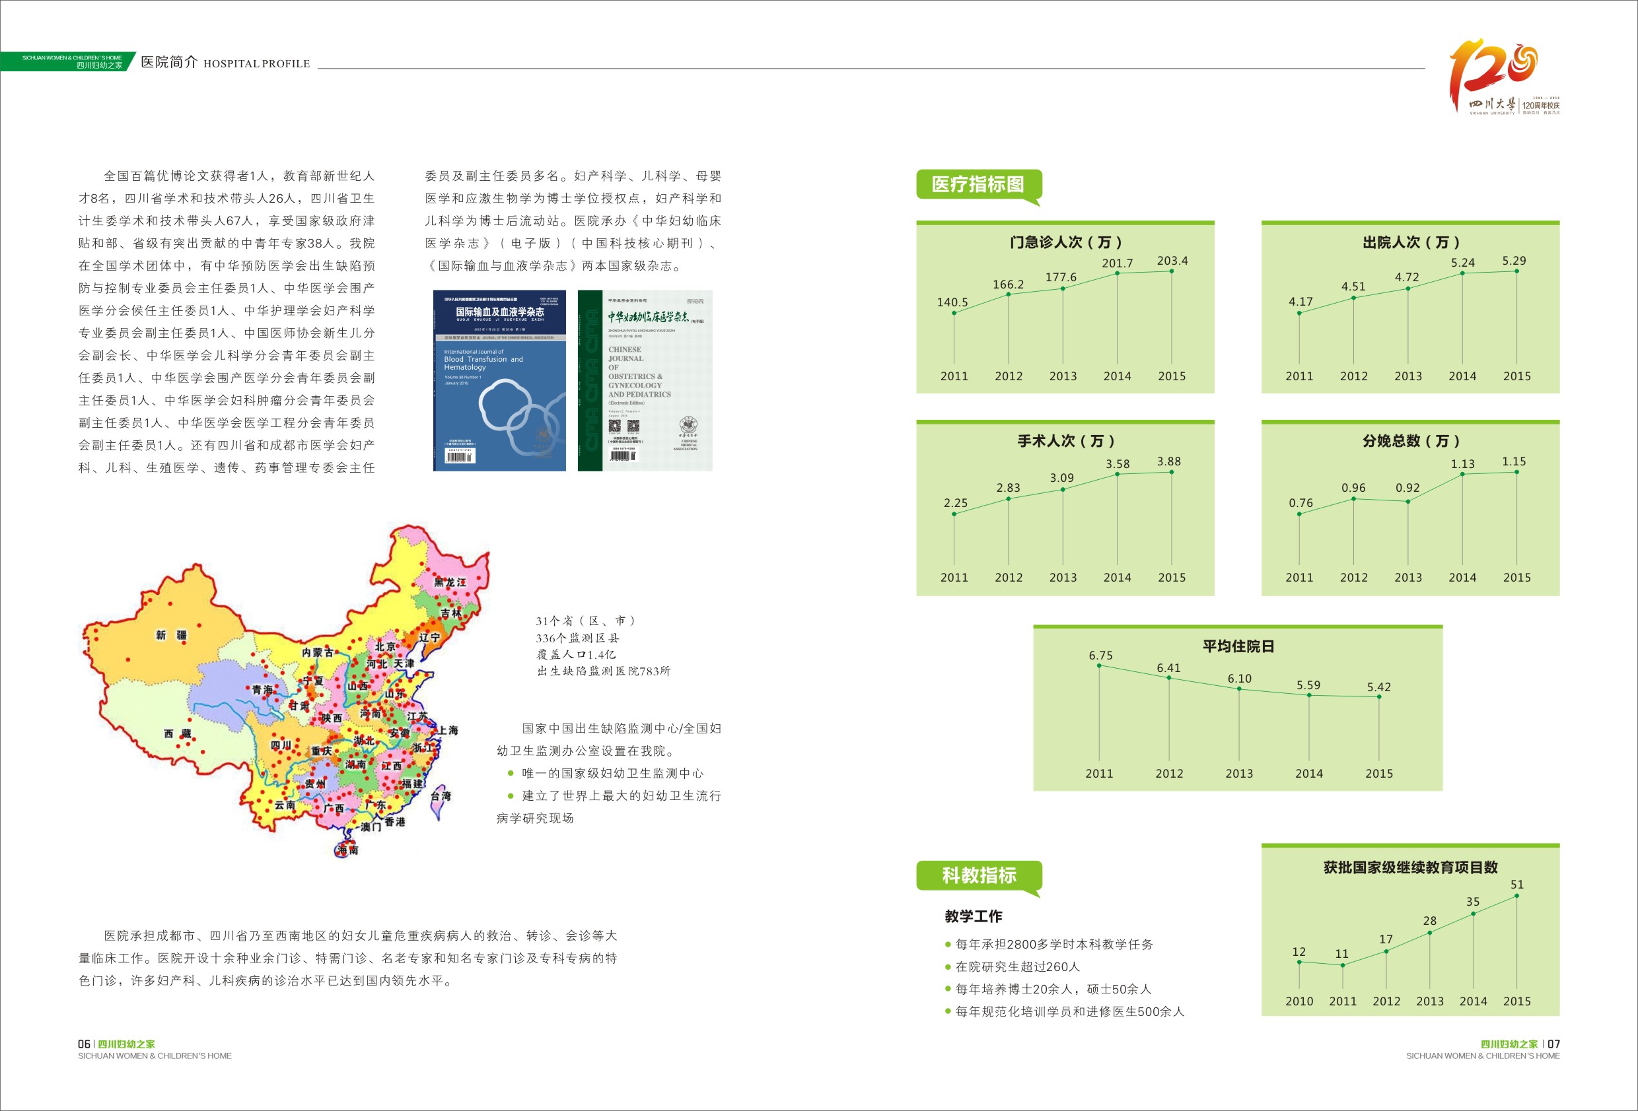Click the 手术人次（万） chart title
Image resolution: width=1638 pixels, height=1111 pixels.
click(1065, 441)
